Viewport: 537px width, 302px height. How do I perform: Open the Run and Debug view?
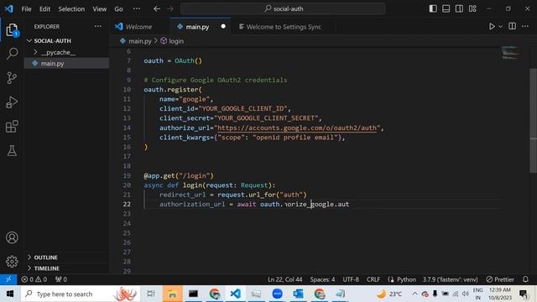click(12, 102)
